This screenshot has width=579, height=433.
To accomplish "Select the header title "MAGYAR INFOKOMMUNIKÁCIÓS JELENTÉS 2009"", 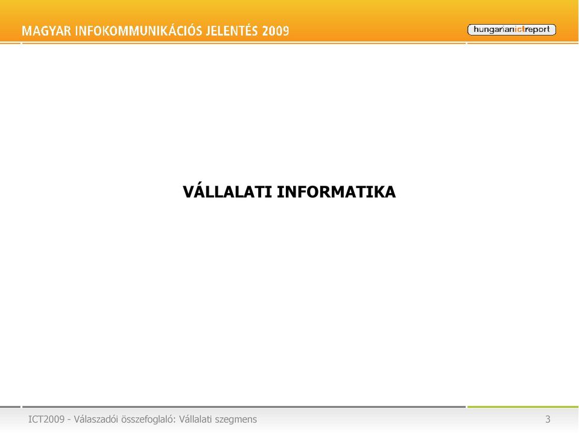I will [156, 30].
